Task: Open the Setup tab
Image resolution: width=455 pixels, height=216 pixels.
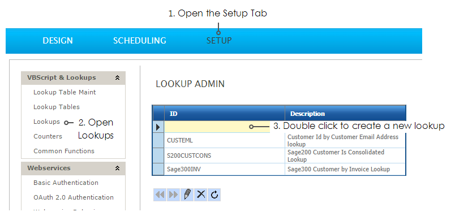Action: (219, 41)
